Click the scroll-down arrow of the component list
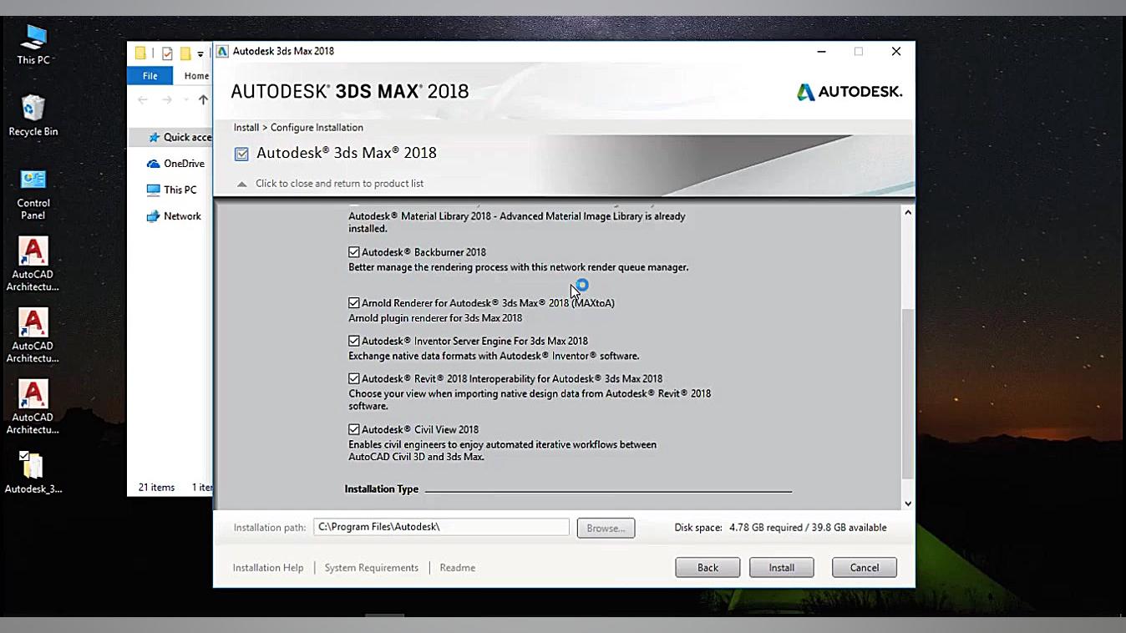This screenshot has width=1126, height=633. tap(908, 504)
